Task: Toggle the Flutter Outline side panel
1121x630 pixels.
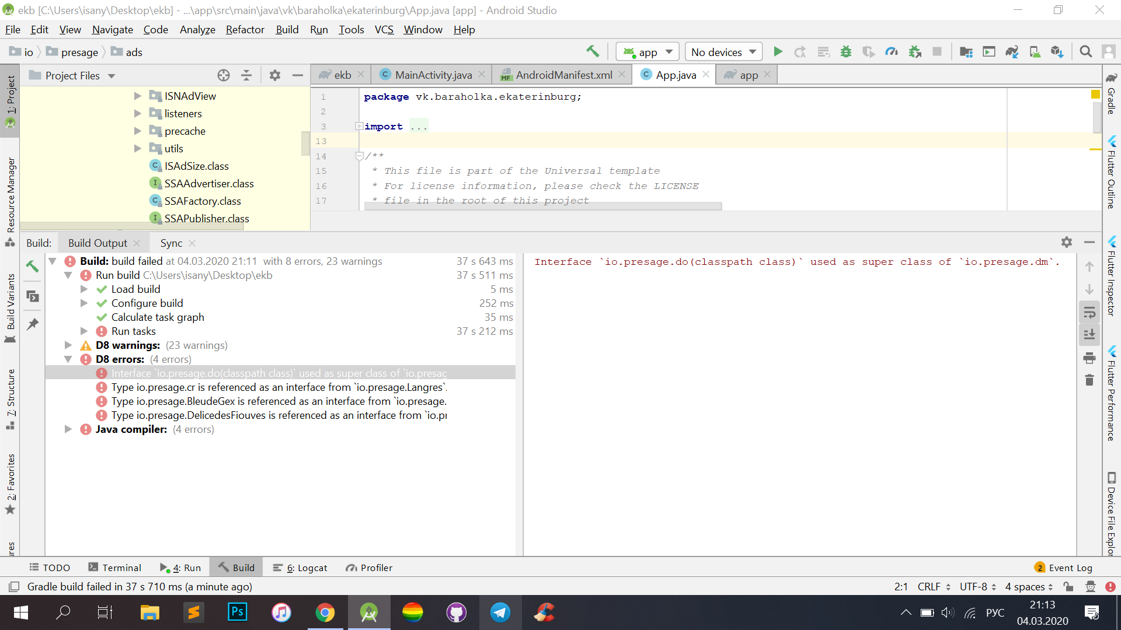Action: tap(1112, 173)
